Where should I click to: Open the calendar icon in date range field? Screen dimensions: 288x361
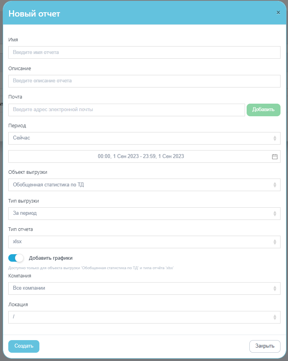click(275, 156)
